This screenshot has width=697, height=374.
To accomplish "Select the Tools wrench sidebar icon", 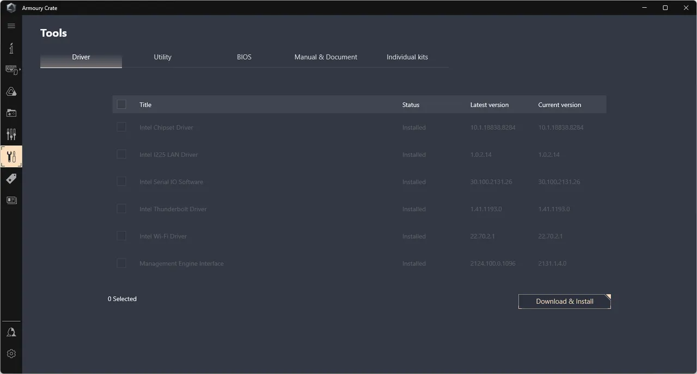I will 11,157.
